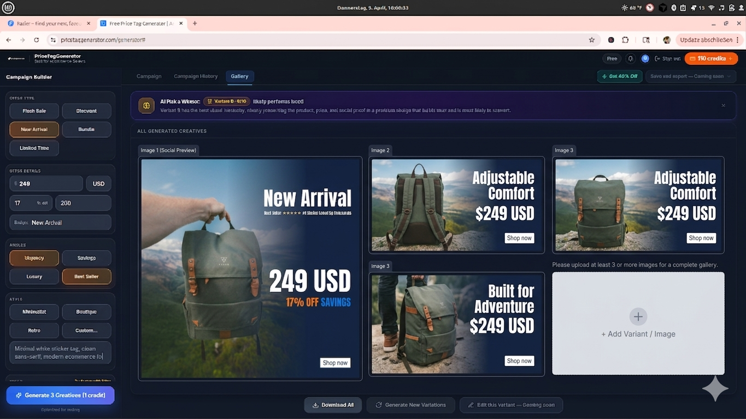Select the Bundle offer type
Viewport: 746px width, 419px height.
coord(86,129)
